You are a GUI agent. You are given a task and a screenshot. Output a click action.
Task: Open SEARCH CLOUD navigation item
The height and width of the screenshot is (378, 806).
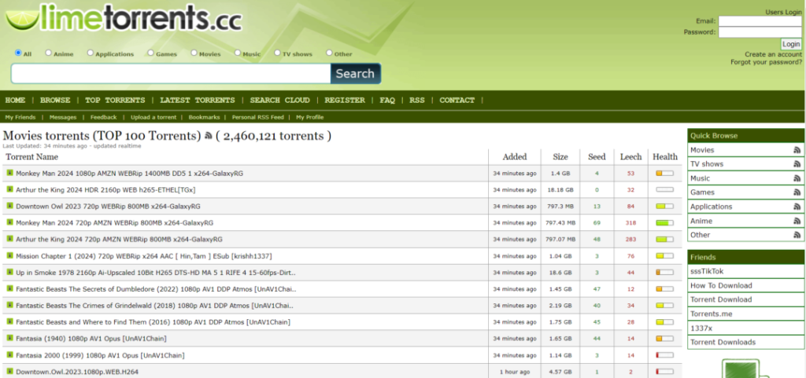click(279, 101)
